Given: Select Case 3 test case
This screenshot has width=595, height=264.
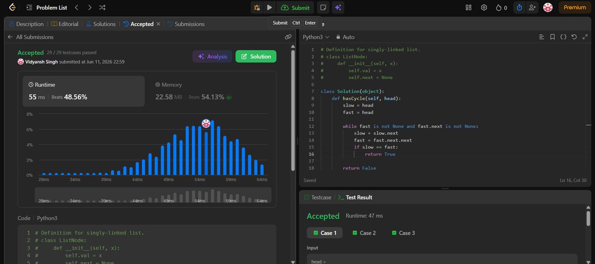Looking at the screenshot, I should (403, 233).
